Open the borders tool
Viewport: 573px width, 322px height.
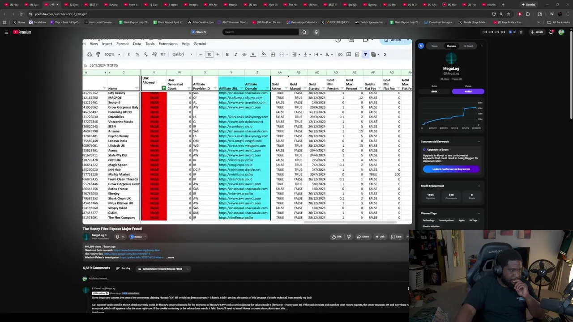click(273, 55)
